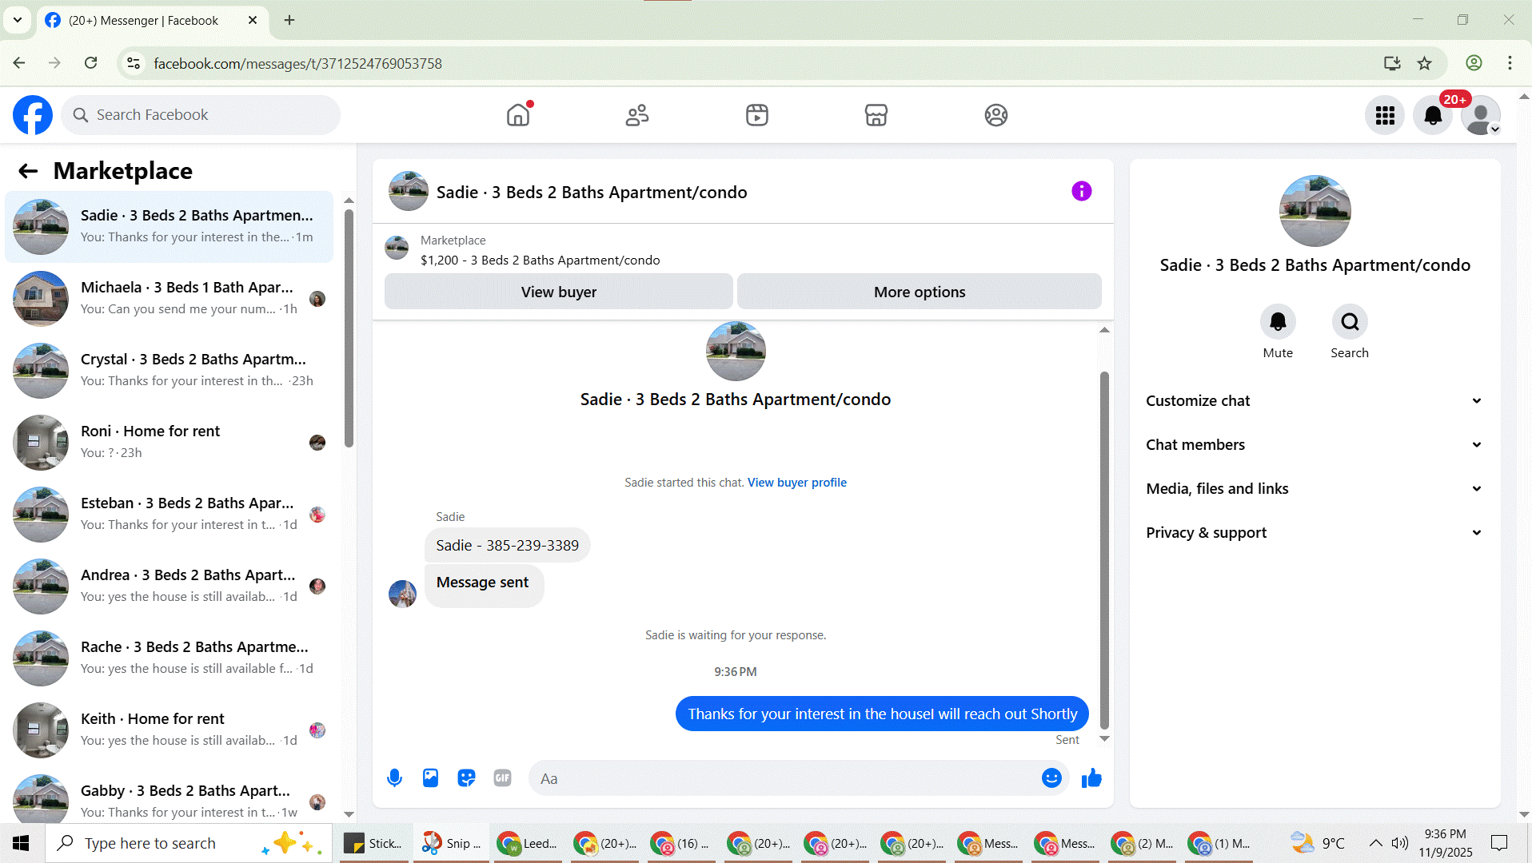Click the address bar URL

point(297,63)
